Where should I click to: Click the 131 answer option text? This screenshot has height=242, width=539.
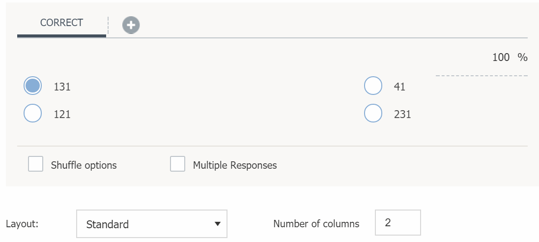tap(62, 87)
